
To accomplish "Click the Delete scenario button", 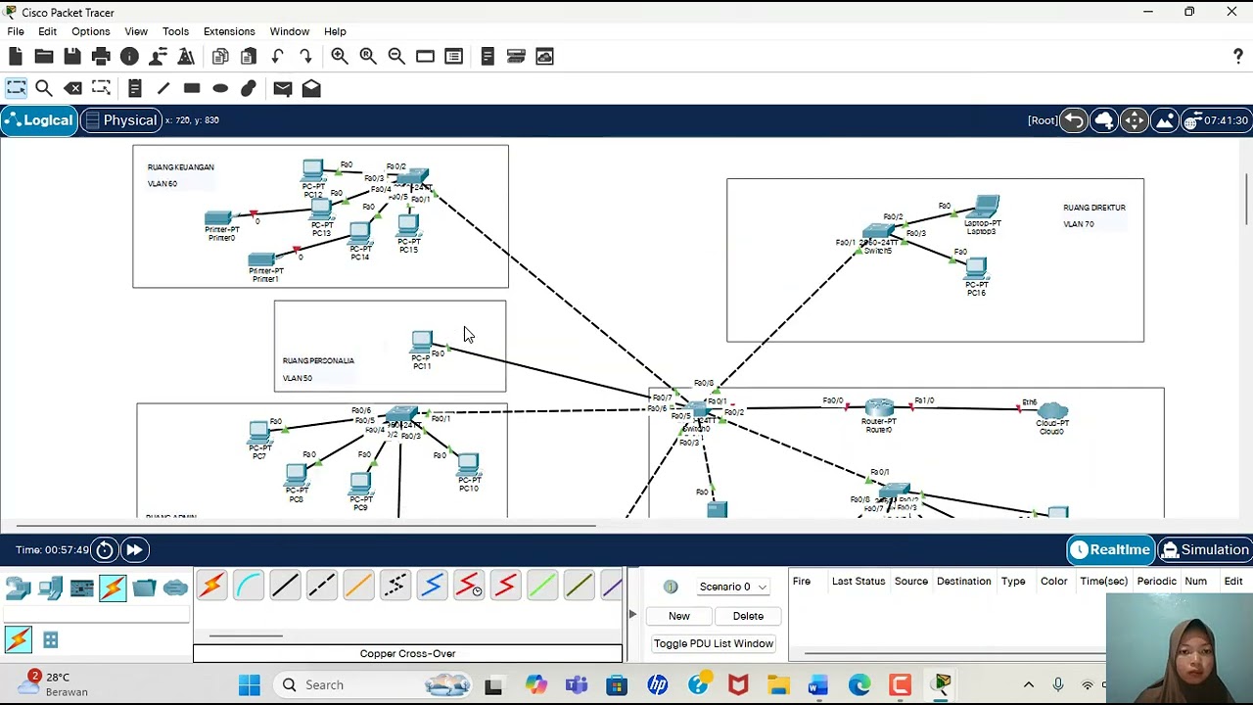I will click(x=748, y=616).
